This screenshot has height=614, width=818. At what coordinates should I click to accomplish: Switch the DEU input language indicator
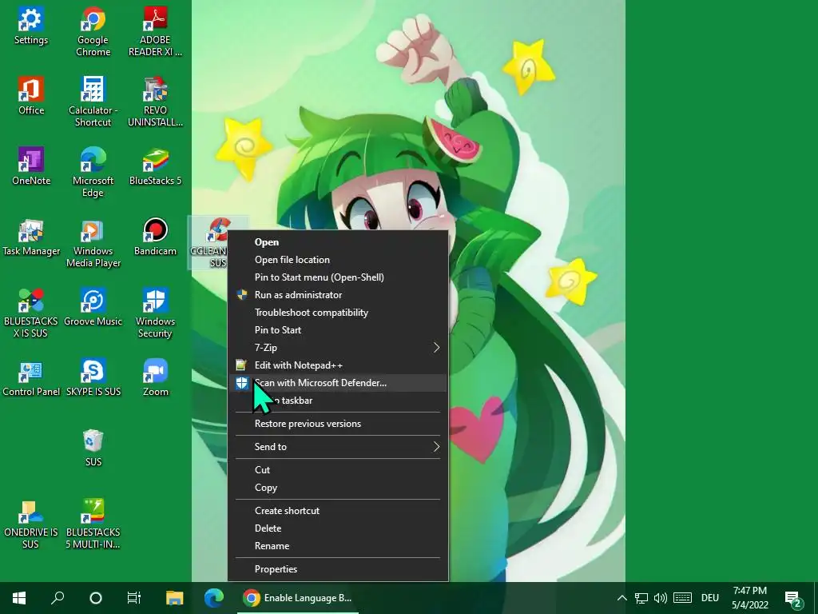pos(710,598)
